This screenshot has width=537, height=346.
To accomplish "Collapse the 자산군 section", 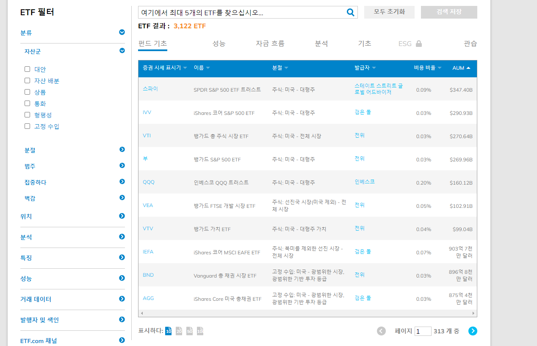I will tap(122, 51).
